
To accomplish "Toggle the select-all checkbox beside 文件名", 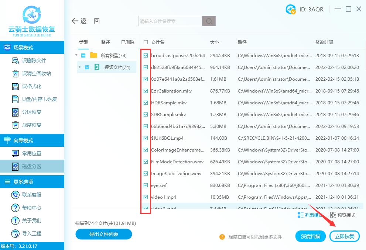I will pyautogui.click(x=146, y=42).
